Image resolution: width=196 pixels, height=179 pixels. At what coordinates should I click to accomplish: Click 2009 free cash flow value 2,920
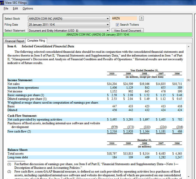coord(128,131)
